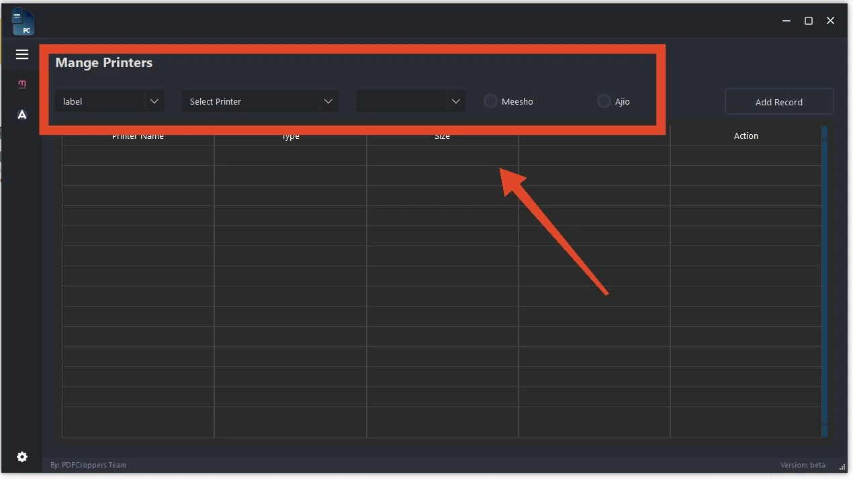The image size is (853, 481).
Task: Click the resize grip in the window corner
Action: [x=842, y=467]
